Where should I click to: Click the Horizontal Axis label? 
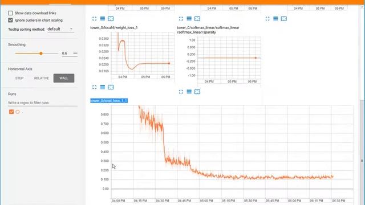coord(20,69)
